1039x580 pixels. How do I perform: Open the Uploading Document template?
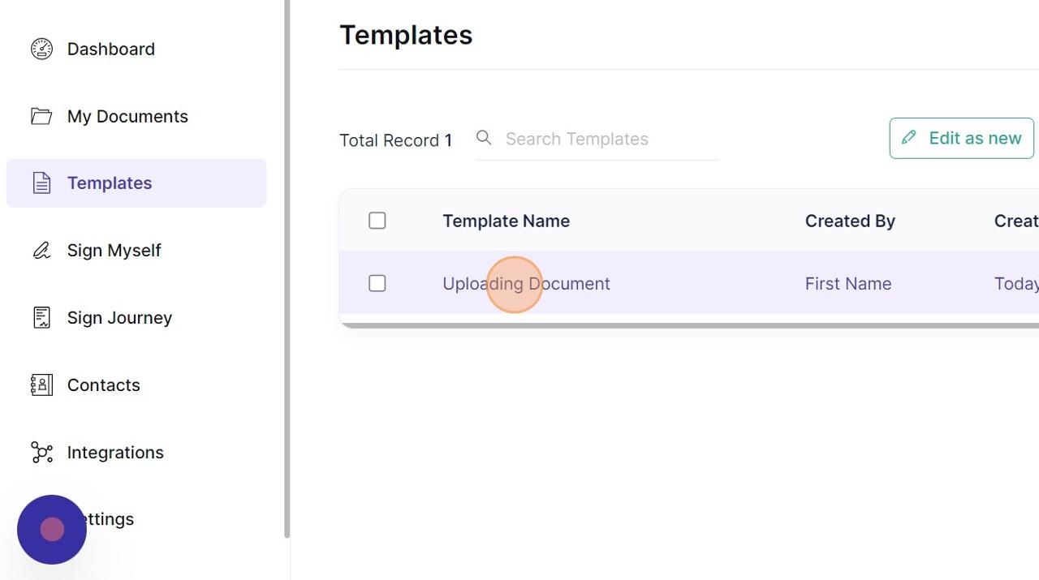526,283
